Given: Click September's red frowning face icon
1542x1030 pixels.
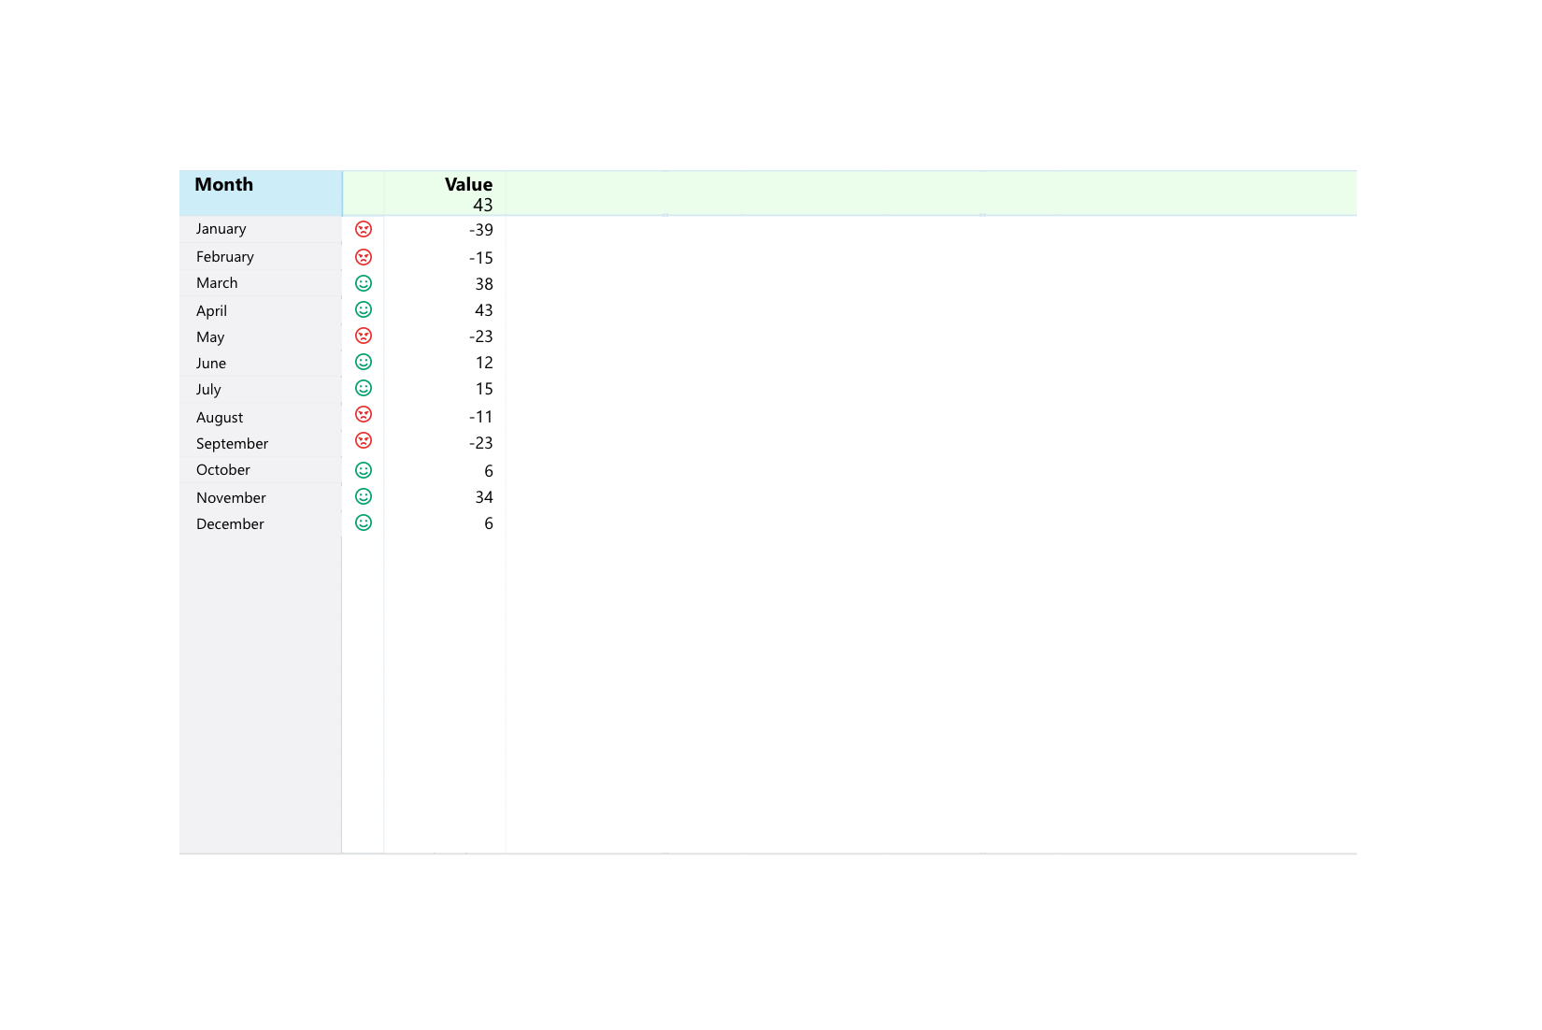Looking at the screenshot, I should (x=363, y=440).
